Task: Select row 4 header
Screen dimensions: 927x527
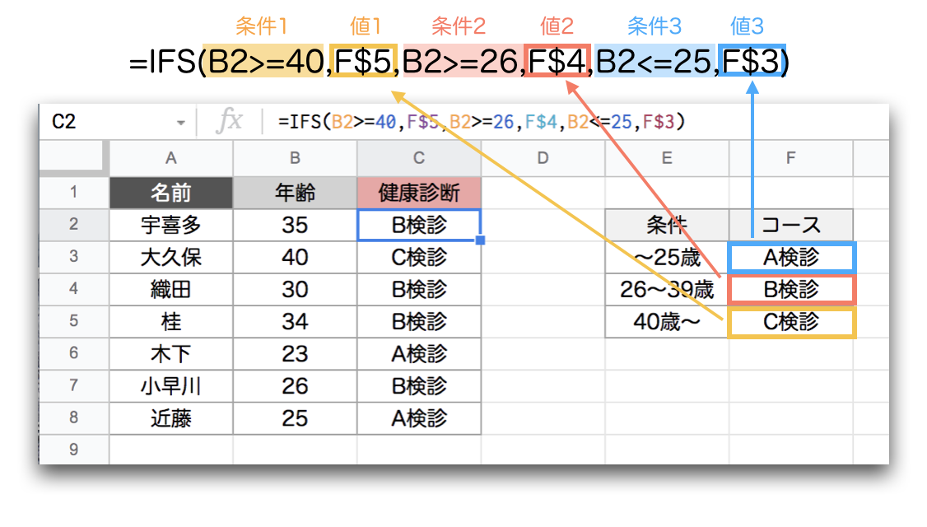Action: tap(74, 289)
